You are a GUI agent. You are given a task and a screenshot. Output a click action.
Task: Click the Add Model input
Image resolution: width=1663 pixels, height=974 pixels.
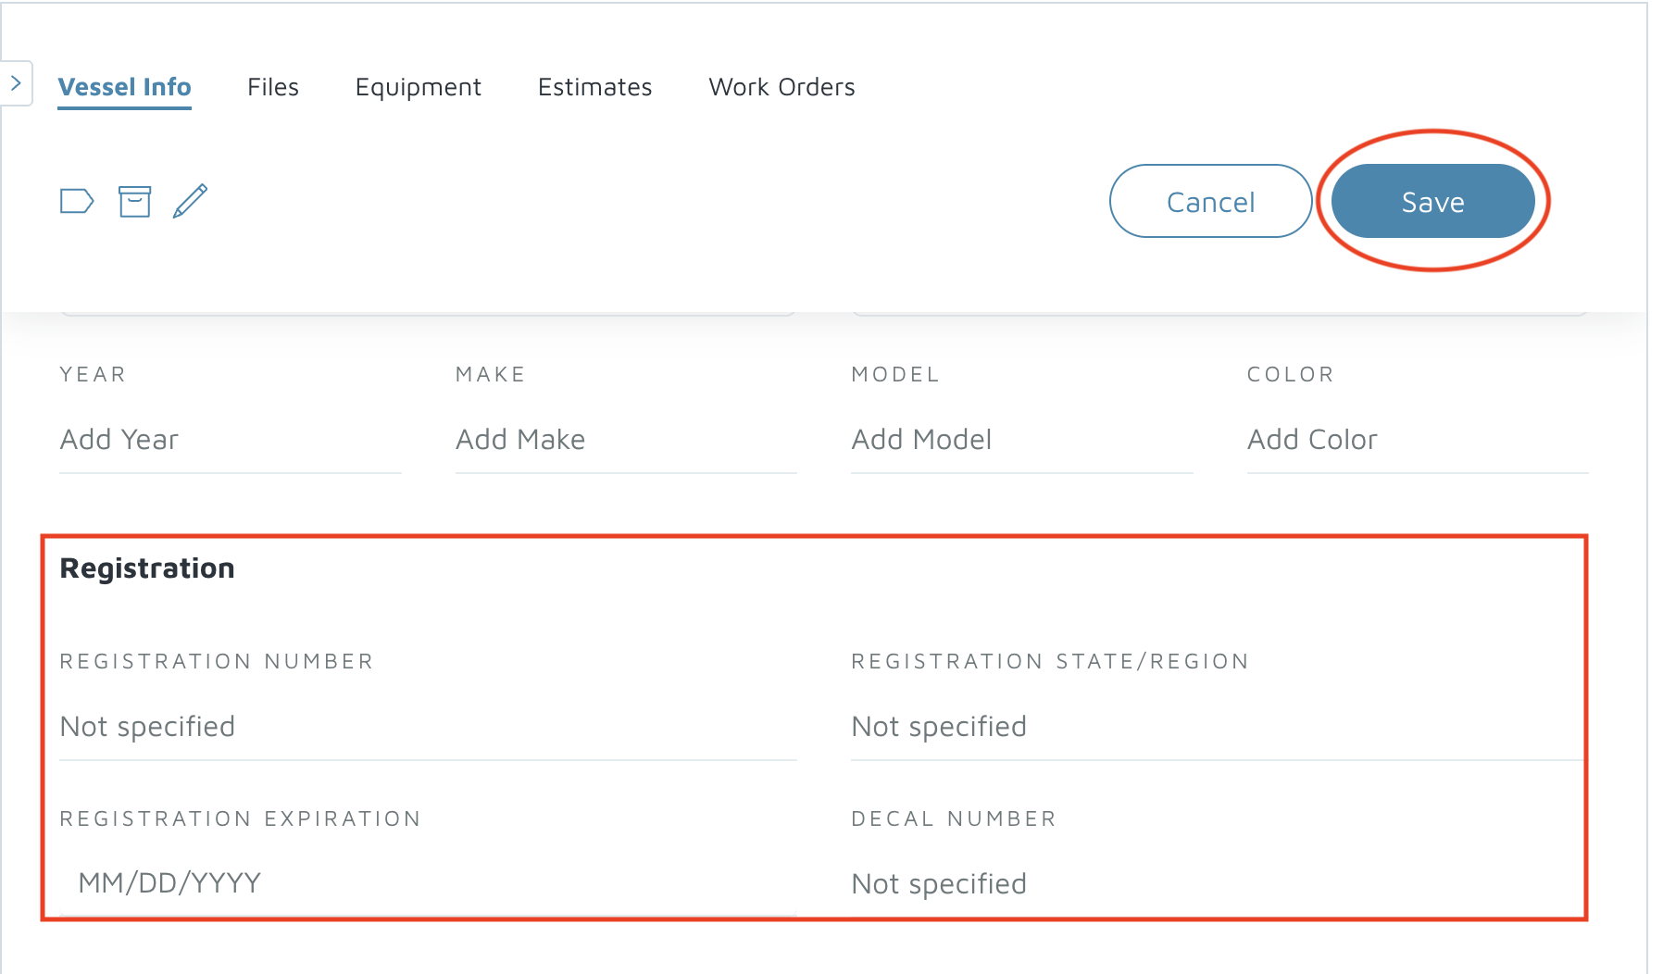tap(1022, 440)
